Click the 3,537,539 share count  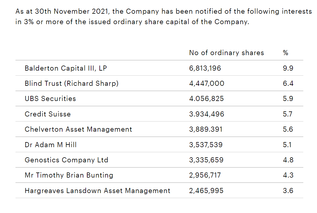206,145
